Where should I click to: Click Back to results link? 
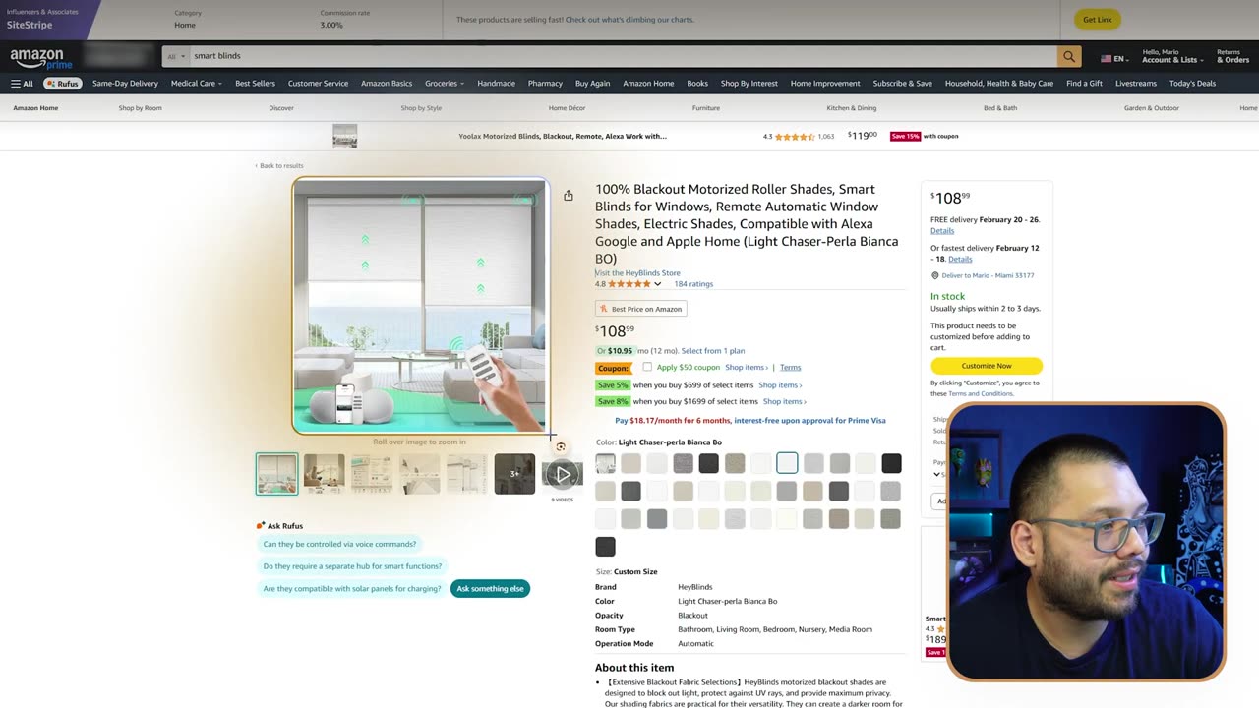point(279,166)
